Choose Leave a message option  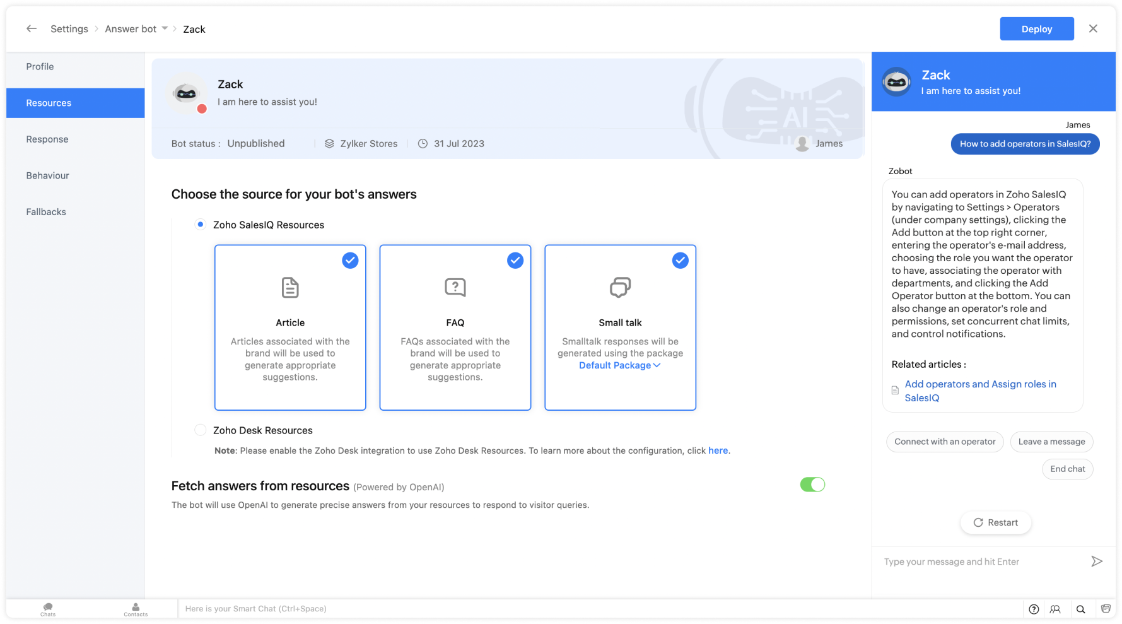[1051, 442]
